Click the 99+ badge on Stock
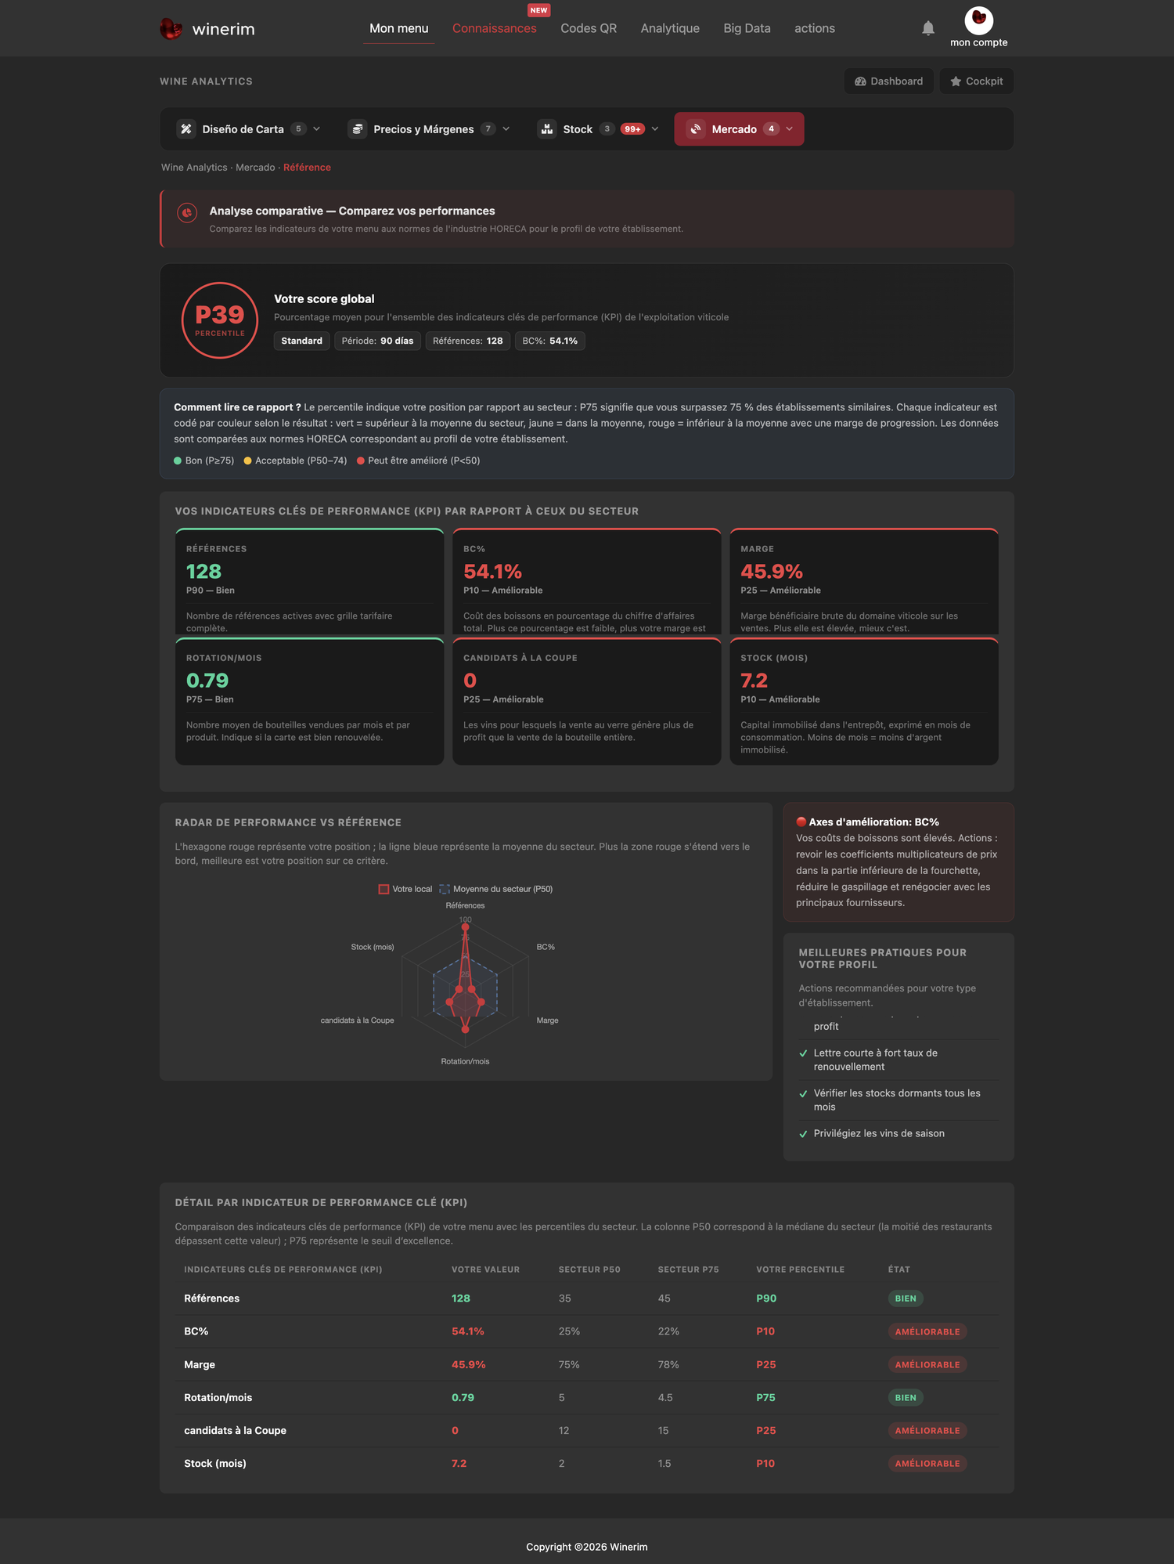 coord(632,129)
